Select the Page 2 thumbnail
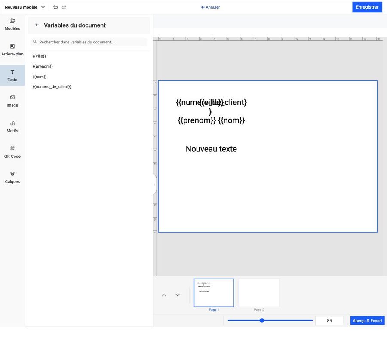Viewport: 387px width, 344px height. [259, 293]
